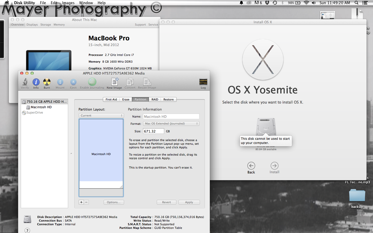Click the Apply button
Viewport: 373px width, 233px height.
[189, 202]
